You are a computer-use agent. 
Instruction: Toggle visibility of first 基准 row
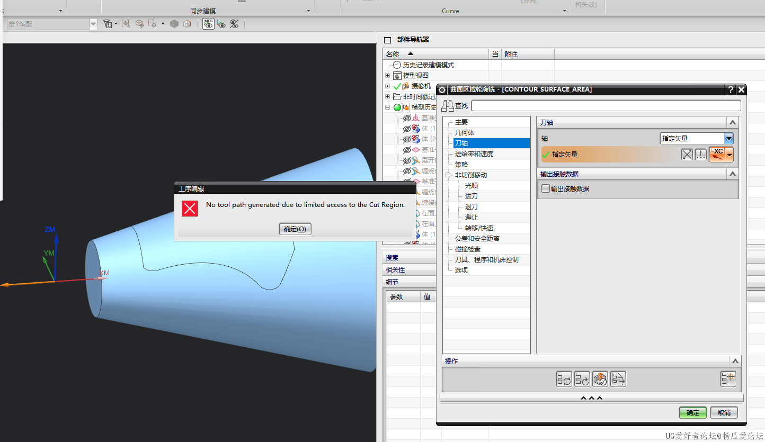[407, 118]
